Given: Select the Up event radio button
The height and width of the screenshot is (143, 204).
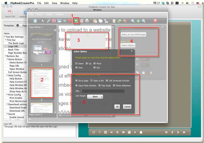Looking at the screenshot, I should point(87,63).
